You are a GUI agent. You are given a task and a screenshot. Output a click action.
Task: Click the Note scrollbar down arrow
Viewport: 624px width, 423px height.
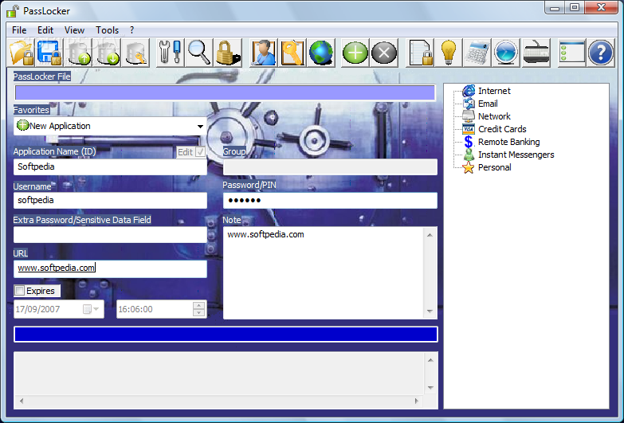[x=430, y=311]
